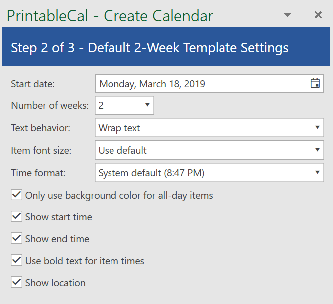
Task: Open the date picker calendar icon
Action: click(x=315, y=83)
